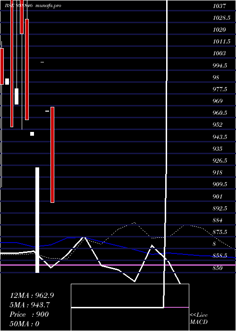
Task: Click the 901 price axis label
Action: click(x=218, y=197)
